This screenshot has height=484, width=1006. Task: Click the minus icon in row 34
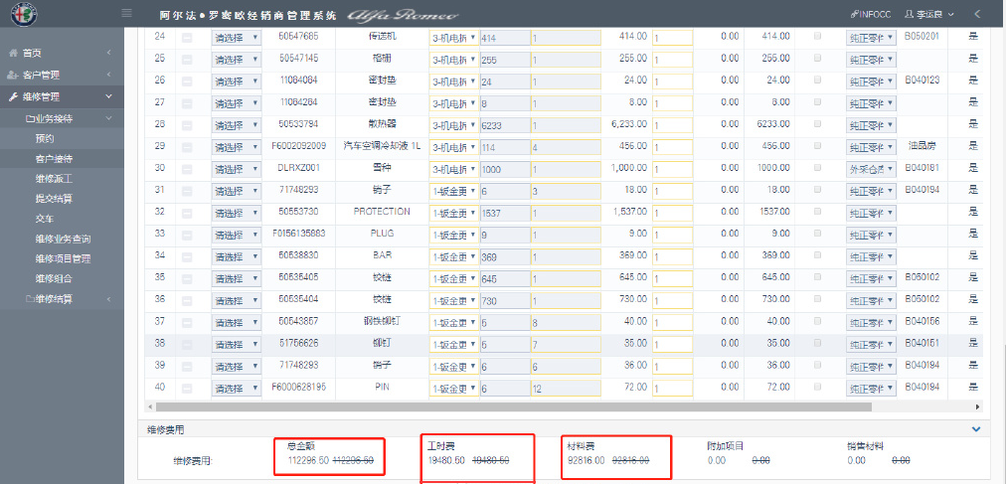(x=187, y=257)
